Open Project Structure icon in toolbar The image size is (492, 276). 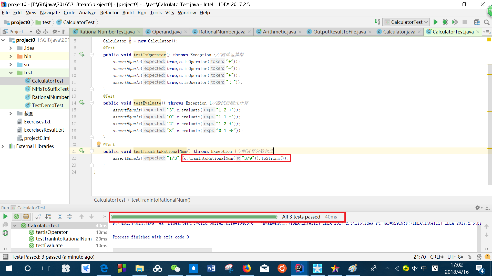pyautogui.click(x=477, y=22)
